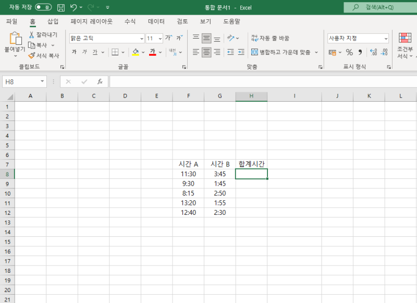
Task: Increase font size with larger 가 icon
Action: [x=168, y=38]
